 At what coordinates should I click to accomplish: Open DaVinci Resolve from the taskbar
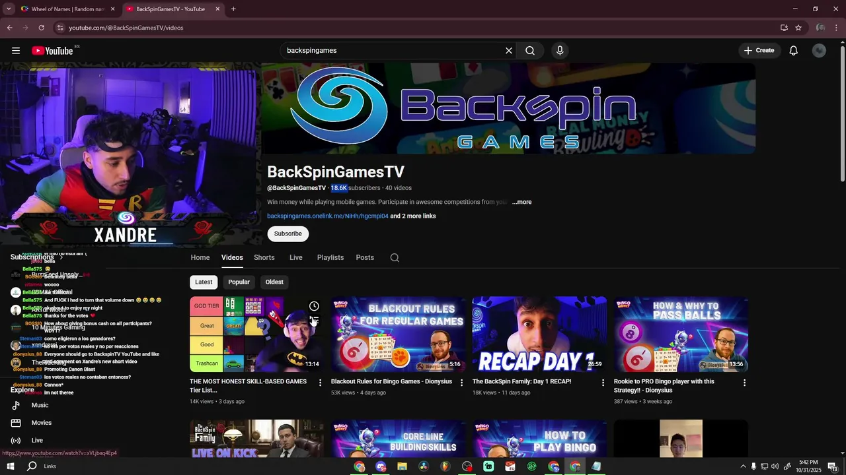424,466
